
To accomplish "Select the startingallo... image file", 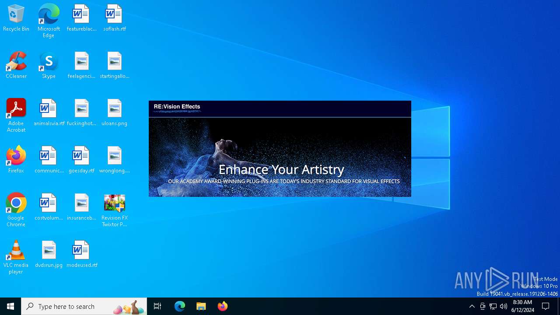I will (x=114, y=65).
